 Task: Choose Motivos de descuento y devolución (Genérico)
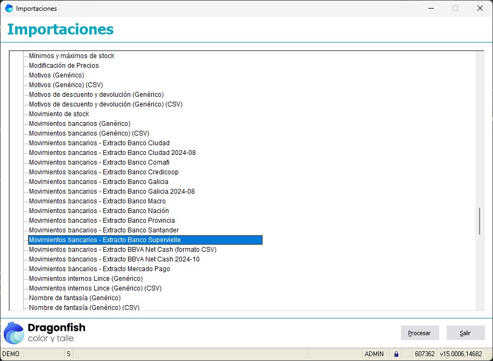(x=96, y=95)
